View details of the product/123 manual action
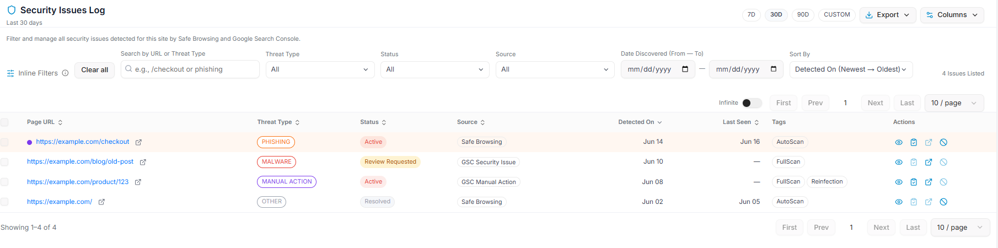Screen dimensions: 998x248 (899, 182)
